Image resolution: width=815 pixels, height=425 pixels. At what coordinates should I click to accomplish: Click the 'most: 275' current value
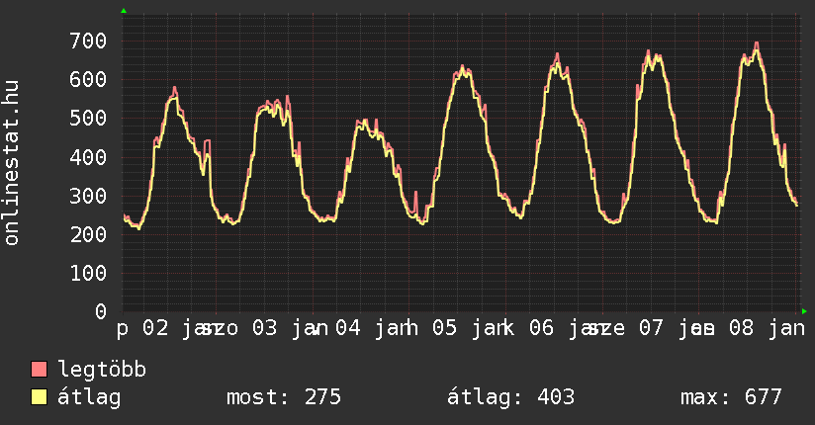[284, 398]
